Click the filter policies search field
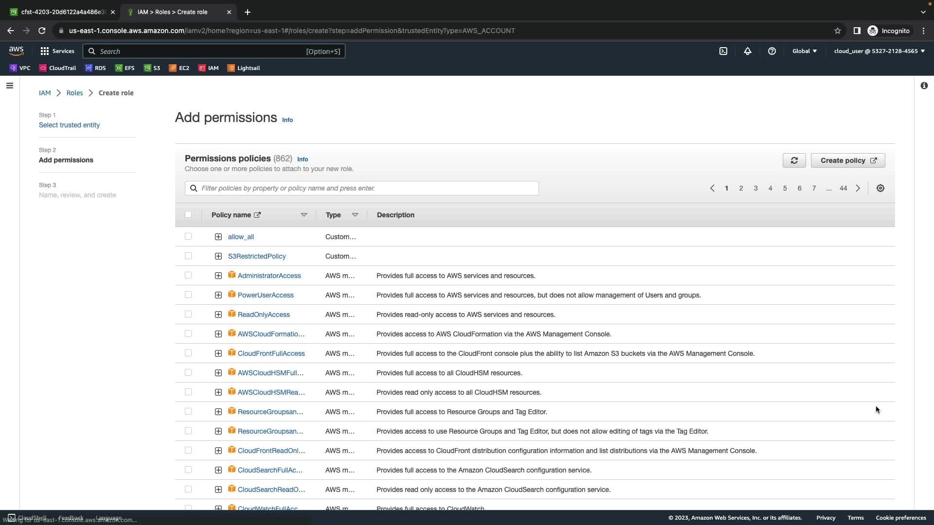Viewport: 934px width, 525px height. pyautogui.click(x=362, y=188)
